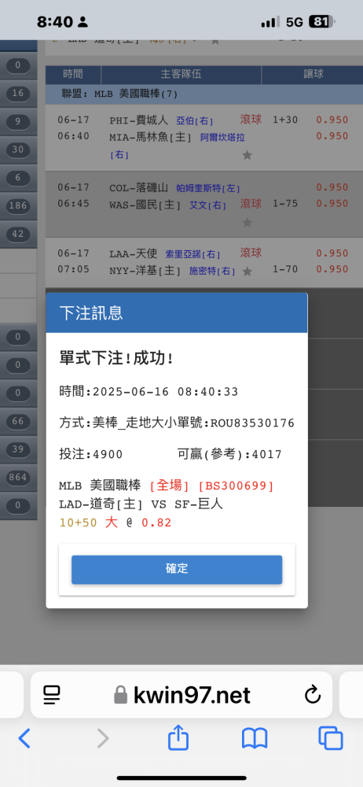This screenshot has height=787, width=363.
Task: Tap the 8:40 status bar clock
Action: (55, 21)
